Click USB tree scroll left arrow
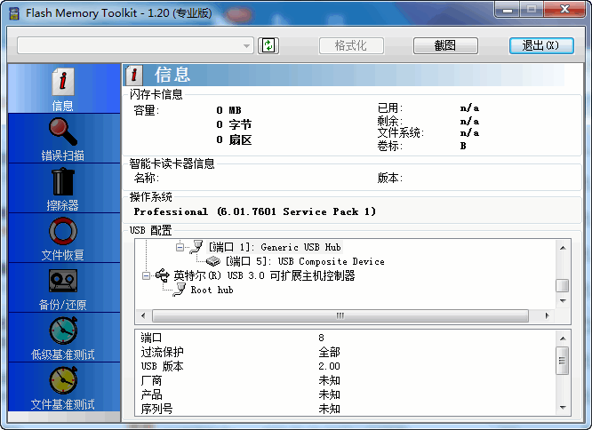The image size is (592, 430). [x=143, y=315]
